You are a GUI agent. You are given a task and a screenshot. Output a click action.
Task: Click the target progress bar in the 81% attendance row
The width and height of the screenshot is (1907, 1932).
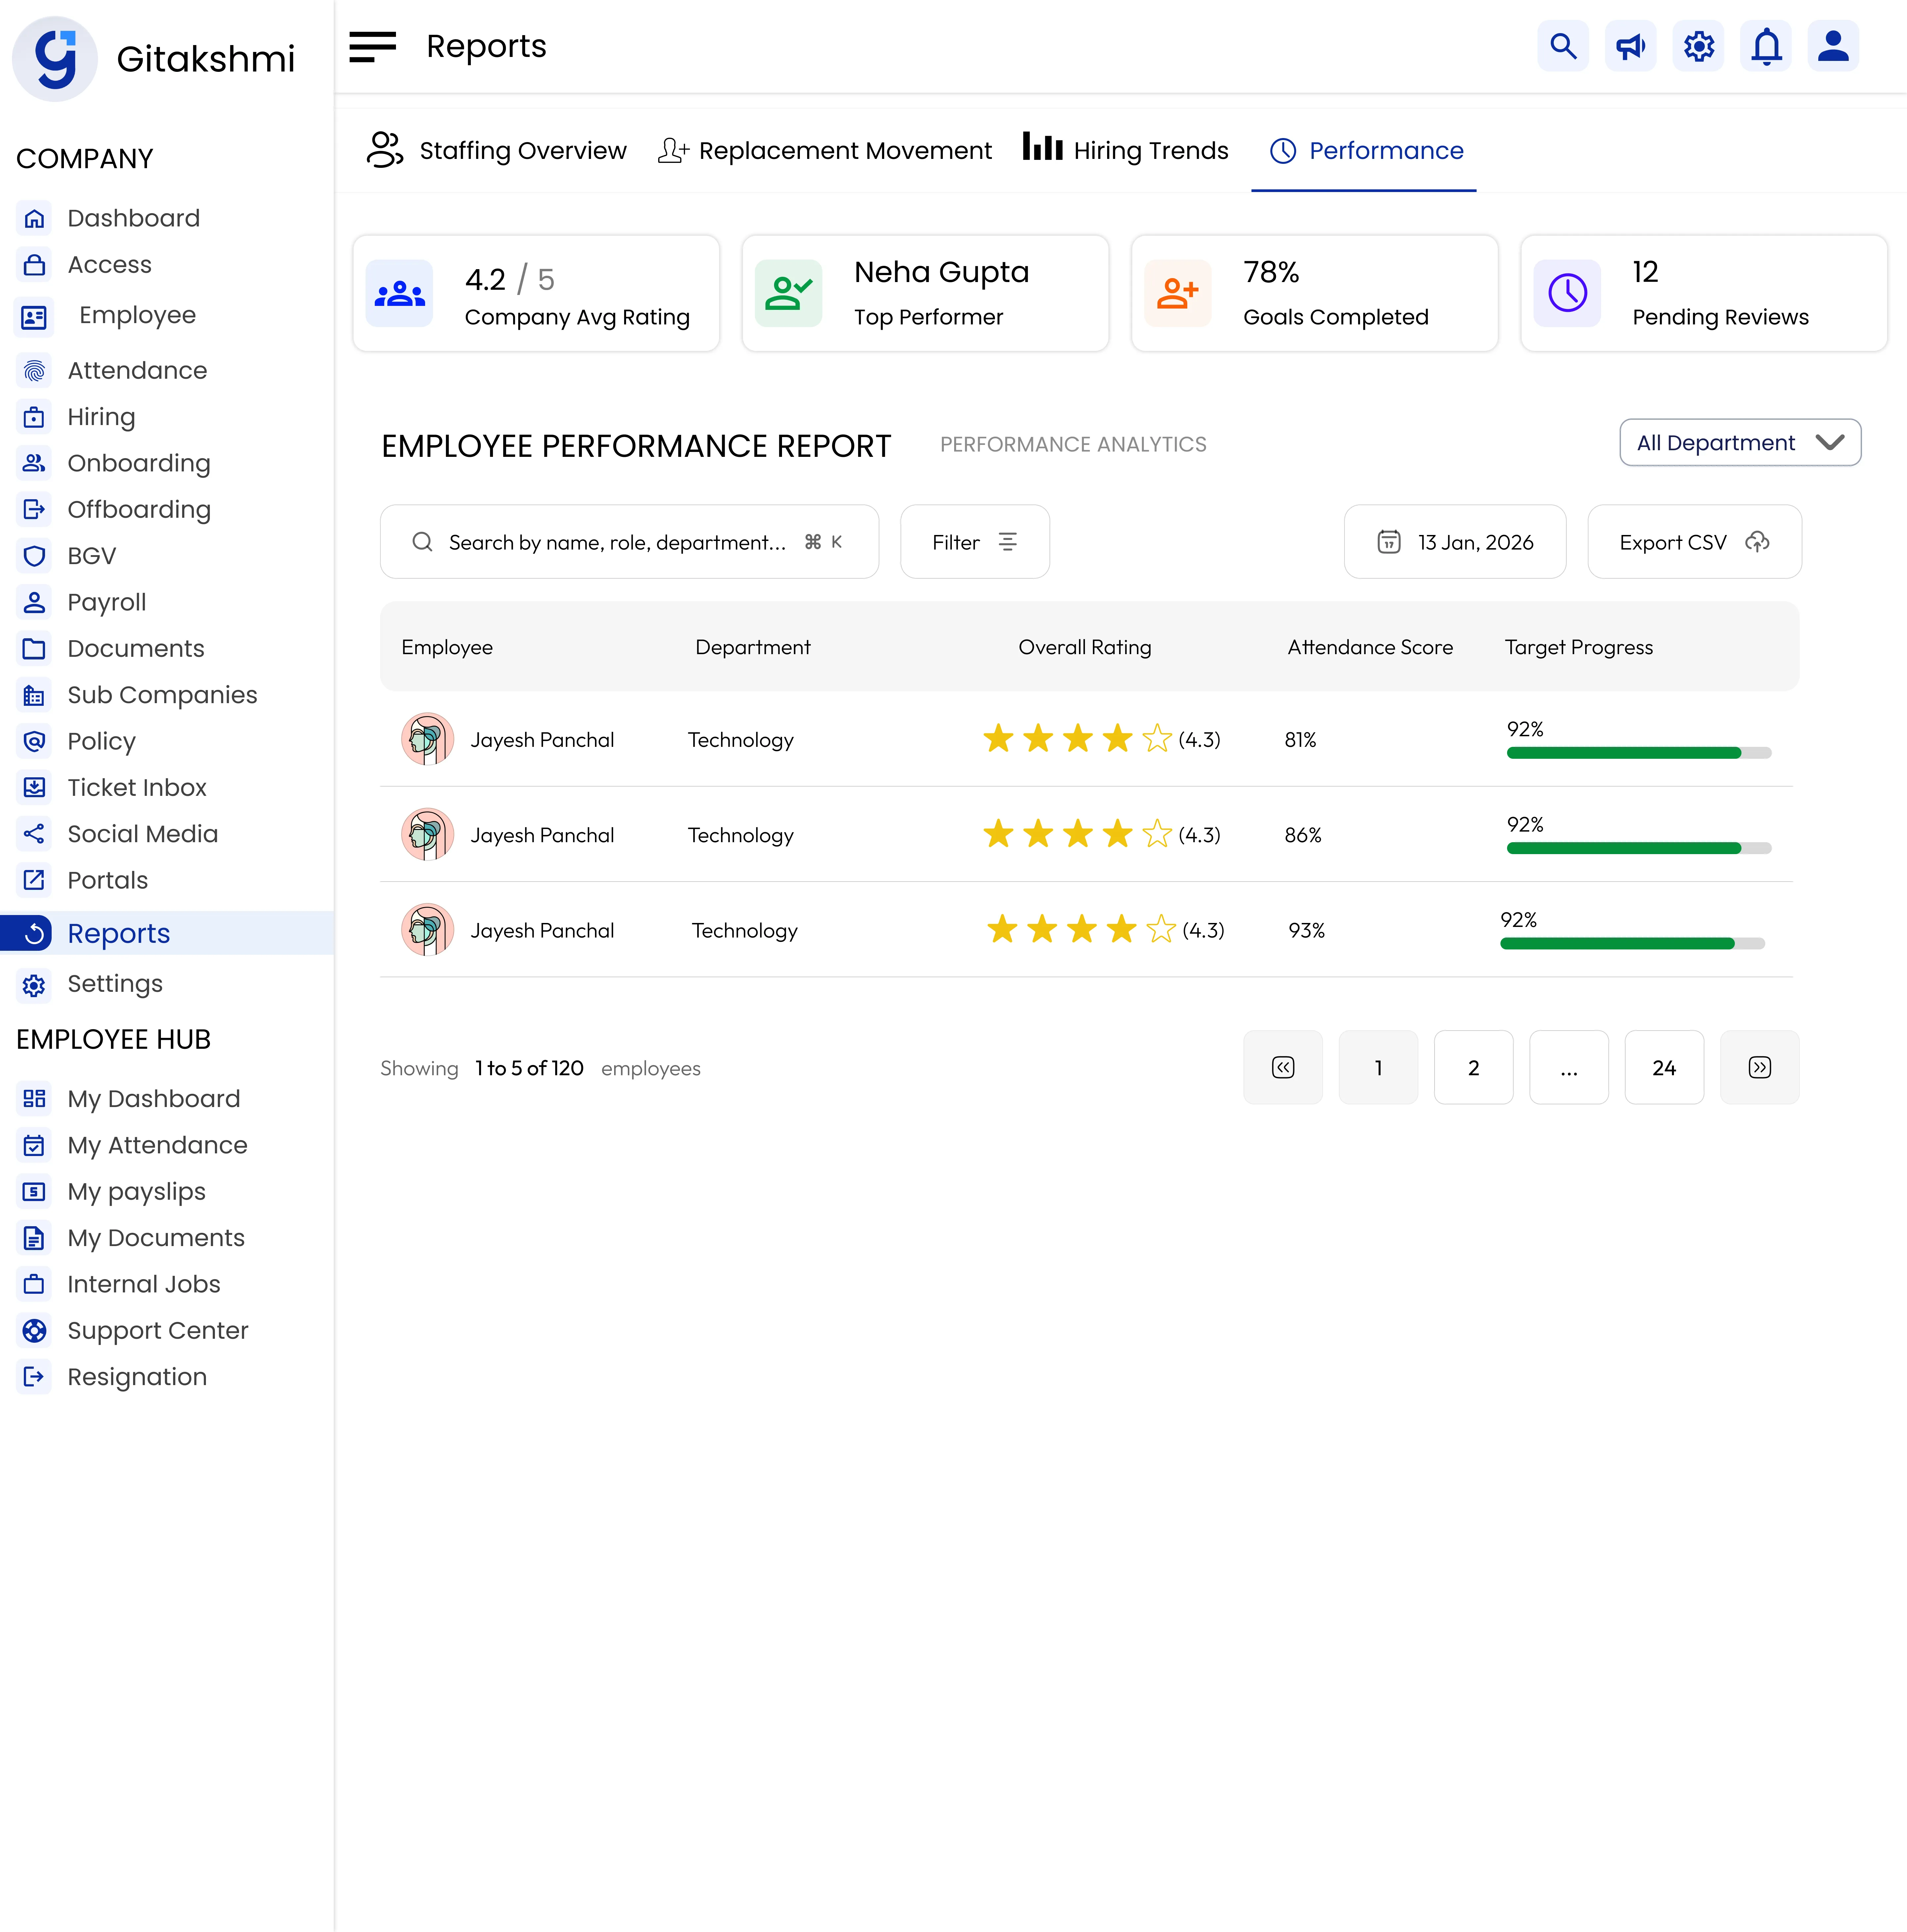[x=1639, y=753]
